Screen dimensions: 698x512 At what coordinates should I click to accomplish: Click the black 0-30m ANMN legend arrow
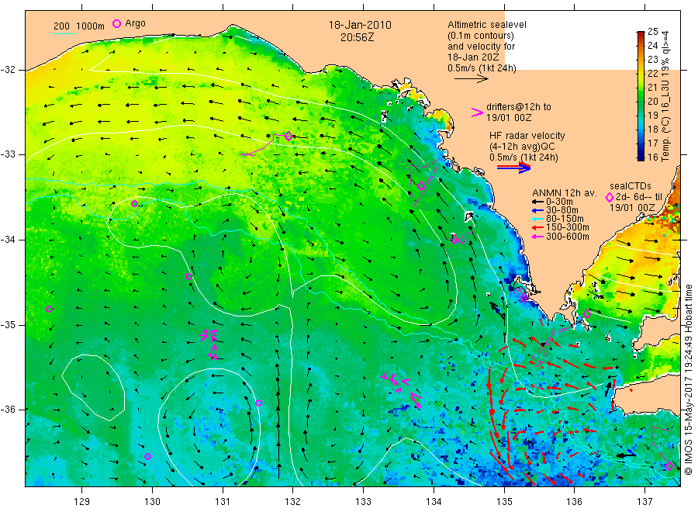tap(537, 202)
